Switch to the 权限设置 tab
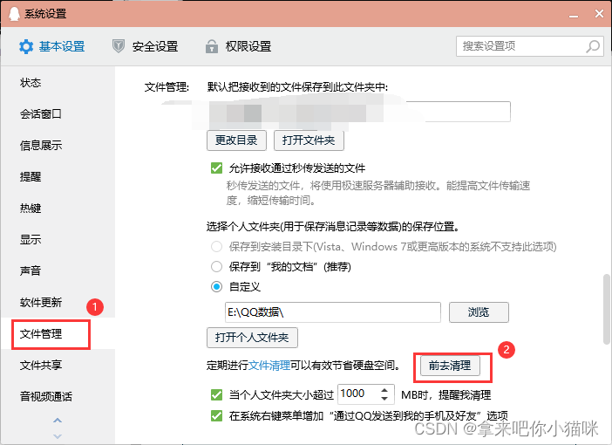 239,46
